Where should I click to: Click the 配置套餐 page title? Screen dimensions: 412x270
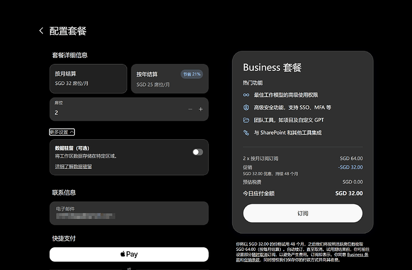pos(68,30)
